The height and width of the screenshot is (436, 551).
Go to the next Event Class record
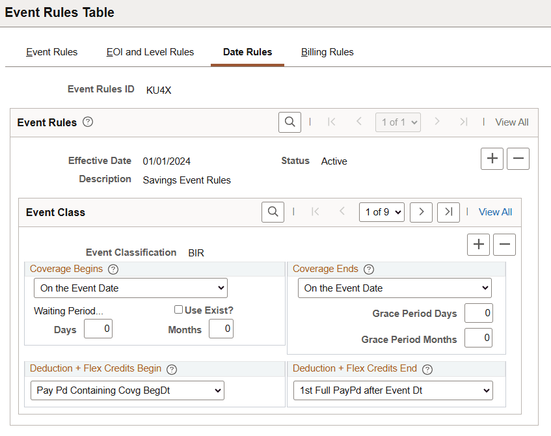coord(420,211)
